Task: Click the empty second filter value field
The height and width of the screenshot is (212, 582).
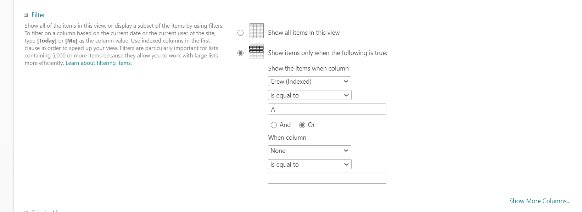Action: (327, 178)
